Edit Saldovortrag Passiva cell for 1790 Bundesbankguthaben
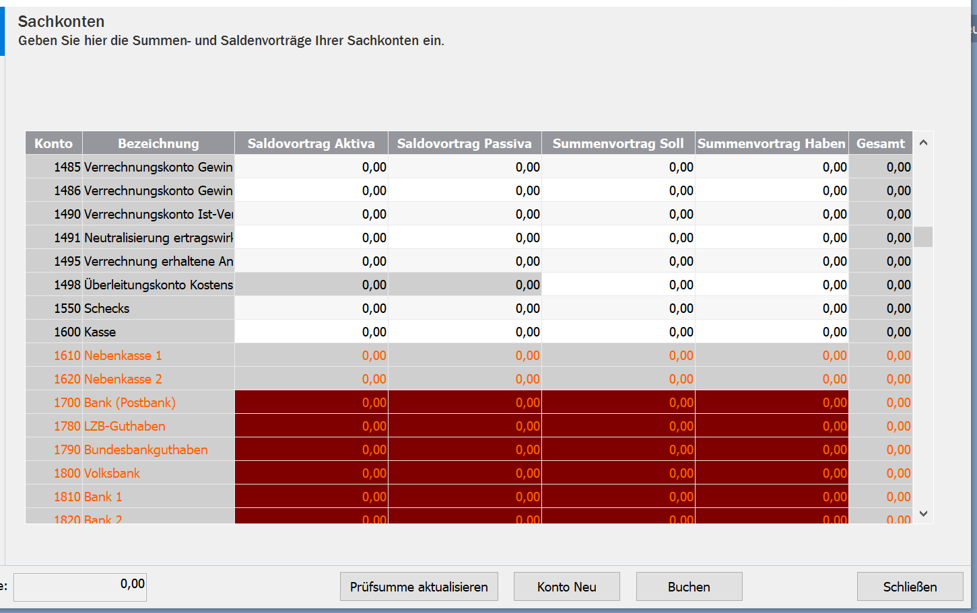The height and width of the screenshot is (613, 977). pyautogui.click(x=465, y=449)
